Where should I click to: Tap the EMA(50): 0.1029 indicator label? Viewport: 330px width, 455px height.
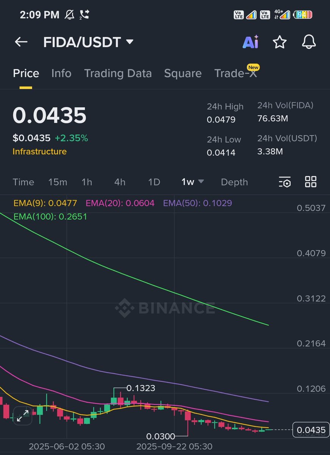(x=197, y=203)
